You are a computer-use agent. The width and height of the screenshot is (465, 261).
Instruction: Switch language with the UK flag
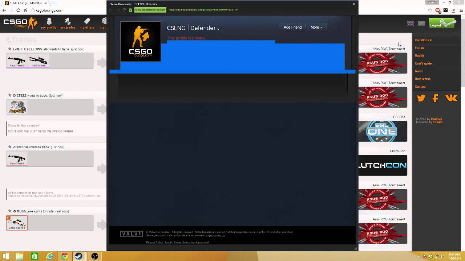pos(411,23)
